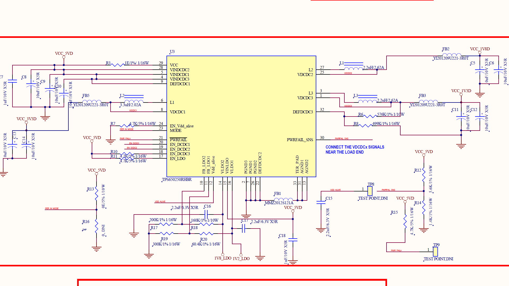Select the R12 resistor symbol

tap(424, 175)
